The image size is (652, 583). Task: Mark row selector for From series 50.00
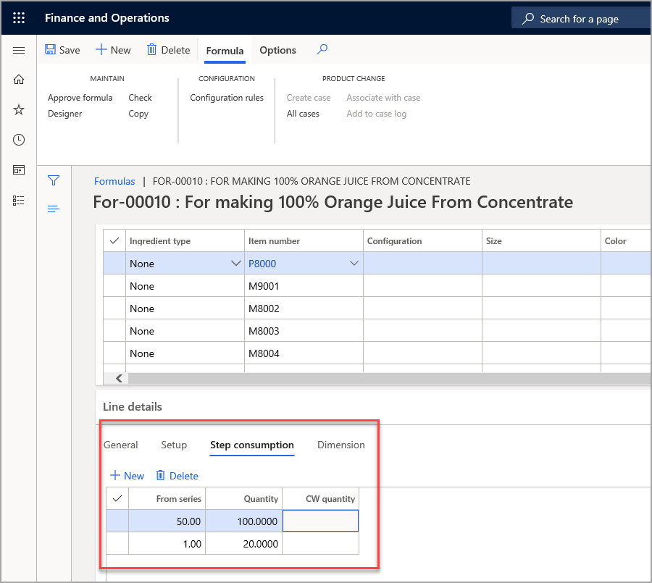pyautogui.click(x=117, y=521)
